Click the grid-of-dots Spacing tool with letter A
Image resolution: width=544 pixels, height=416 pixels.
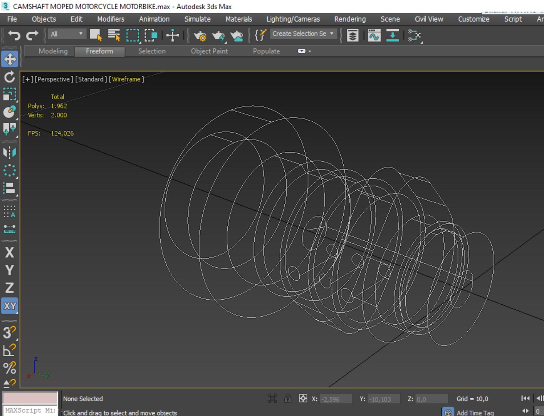(10, 211)
